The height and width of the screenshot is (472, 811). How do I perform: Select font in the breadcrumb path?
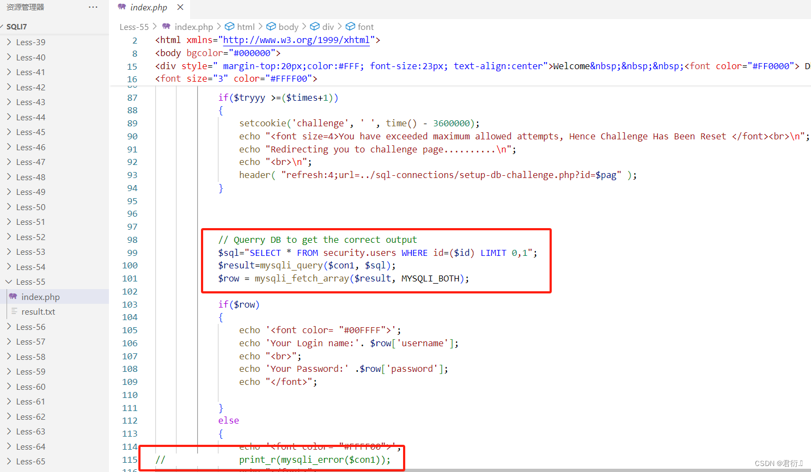(x=365, y=27)
